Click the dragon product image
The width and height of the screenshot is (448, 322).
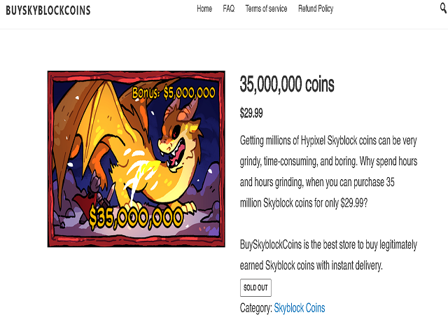click(x=136, y=159)
